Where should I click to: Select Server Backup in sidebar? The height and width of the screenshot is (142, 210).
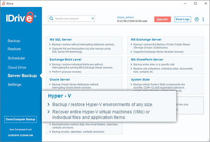(x=22, y=76)
